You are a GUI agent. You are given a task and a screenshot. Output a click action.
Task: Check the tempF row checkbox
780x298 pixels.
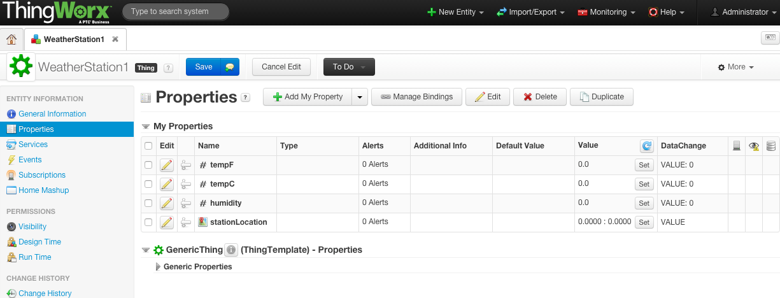(x=148, y=165)
